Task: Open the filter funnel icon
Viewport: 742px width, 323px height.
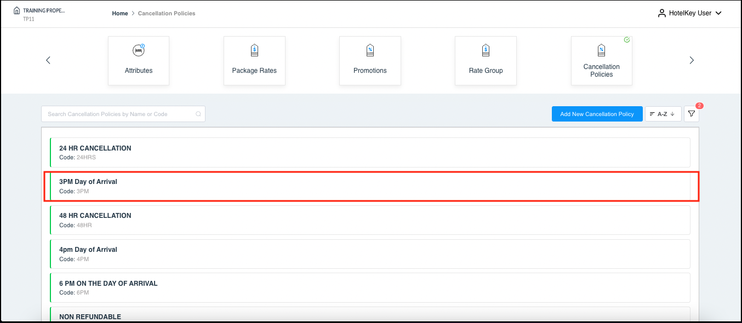Action: (692, 114)
